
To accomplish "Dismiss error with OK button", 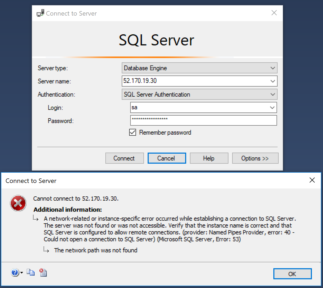I will (292, 274).
